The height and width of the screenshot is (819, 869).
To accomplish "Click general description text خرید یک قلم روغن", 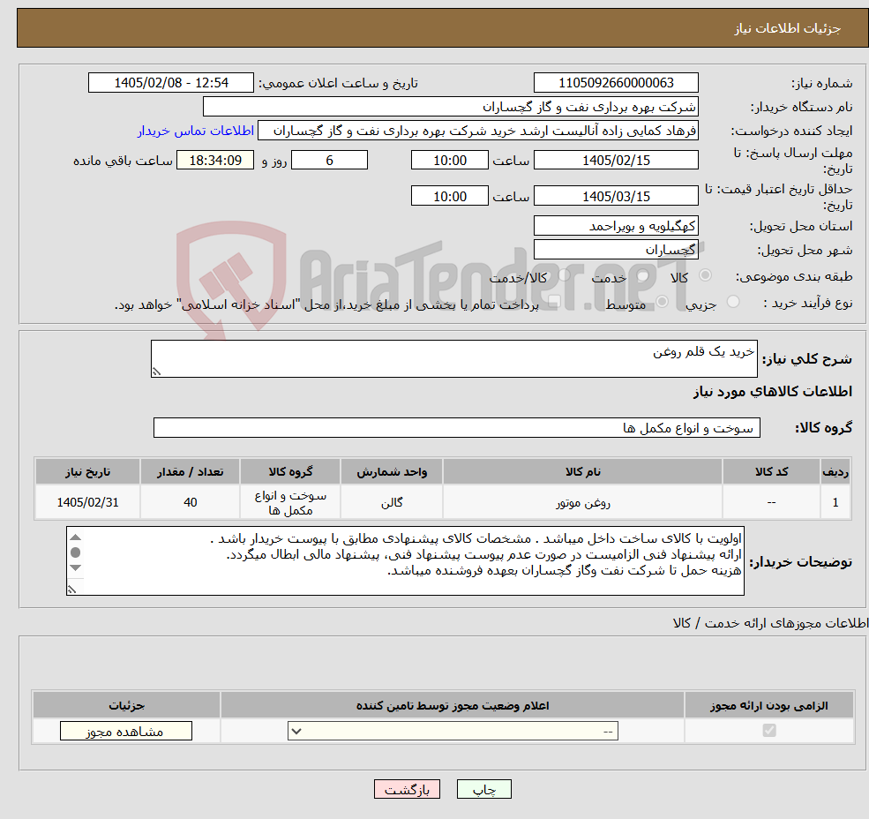I will (703, 352).
